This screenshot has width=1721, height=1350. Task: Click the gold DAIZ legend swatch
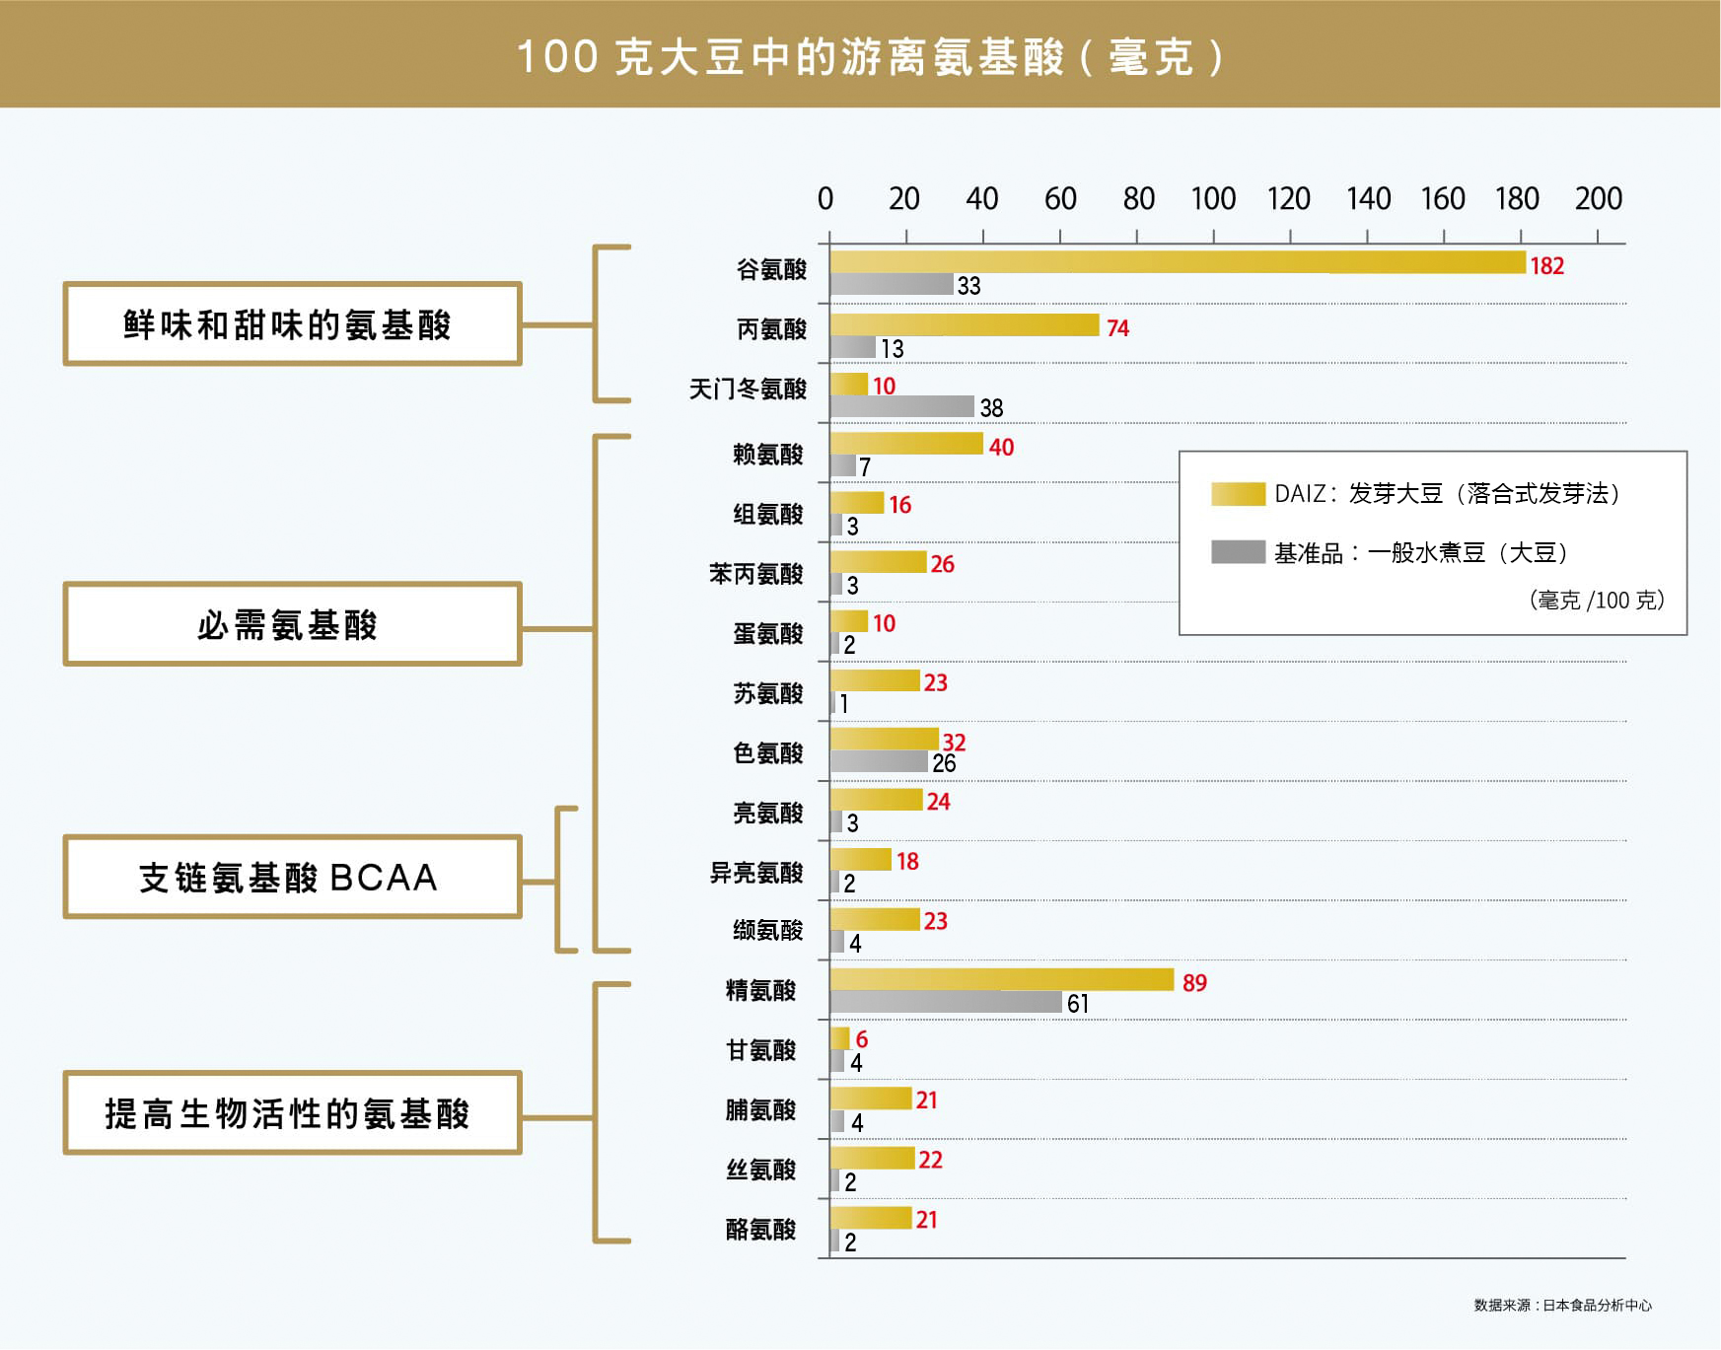[1238, 493]
